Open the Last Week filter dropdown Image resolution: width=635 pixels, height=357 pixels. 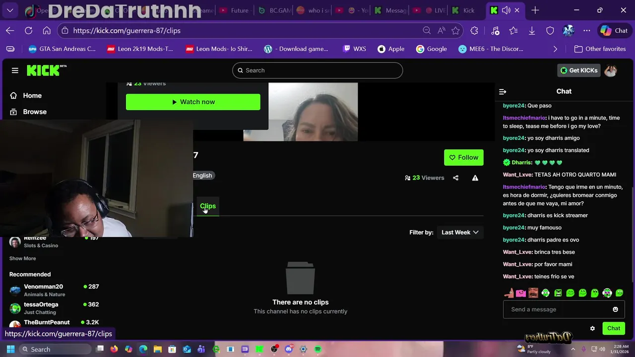(x=460, y=233)
